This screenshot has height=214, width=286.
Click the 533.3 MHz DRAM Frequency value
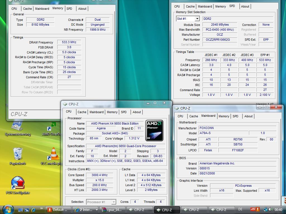click(69, 42)
